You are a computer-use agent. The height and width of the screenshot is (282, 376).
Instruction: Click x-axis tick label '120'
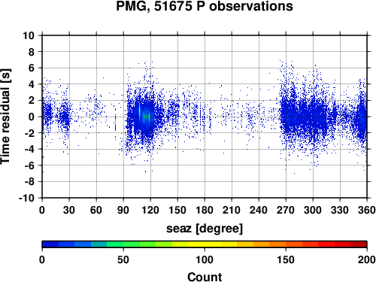[150, 210]
